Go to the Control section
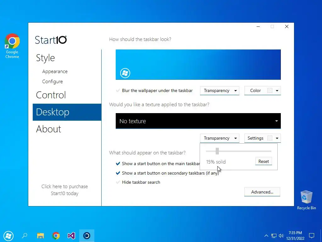 51,95
